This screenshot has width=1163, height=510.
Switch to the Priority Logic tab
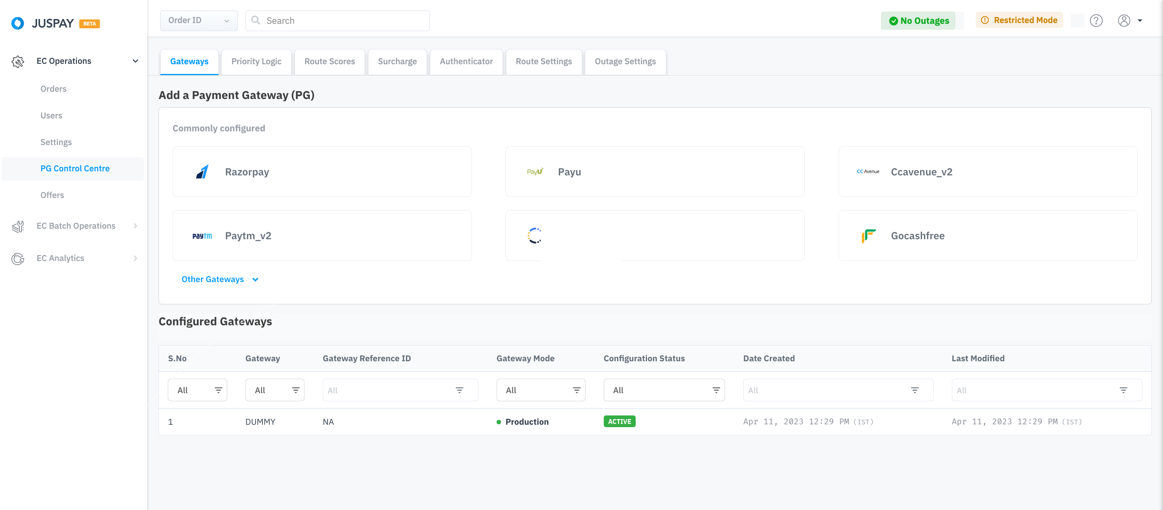point(256,61)
